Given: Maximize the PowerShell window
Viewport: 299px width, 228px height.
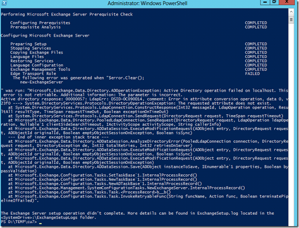Looking at the screenshot, I should point(275,3).
